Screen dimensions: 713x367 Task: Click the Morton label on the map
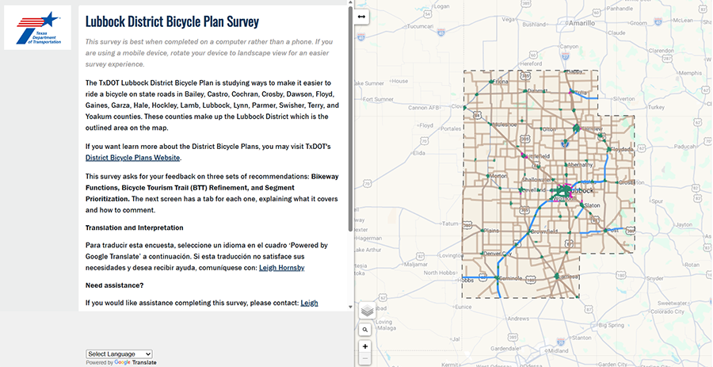click(499, 177)
